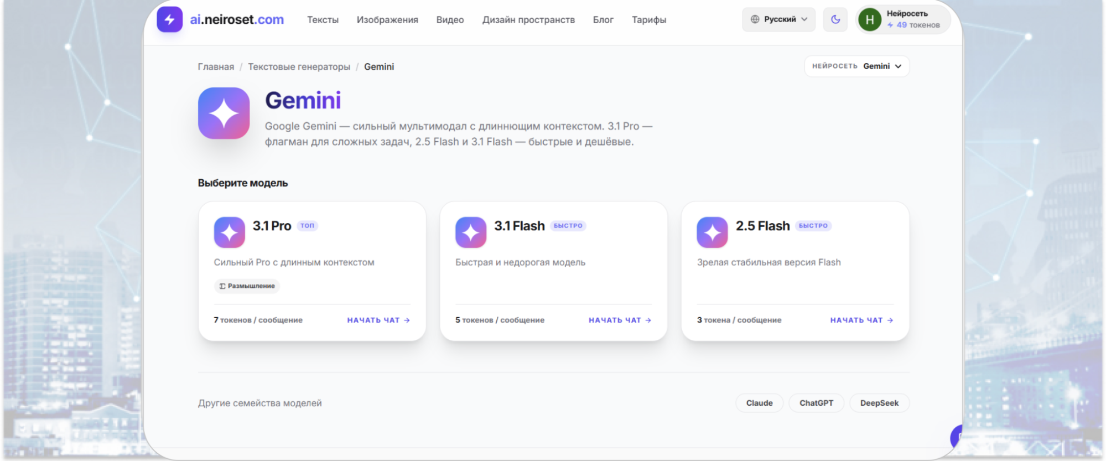Image resolution: width=1106 pixels, height=461 pixels.
Task: Toggle dark mode with the moon icon
Action: tap(835, 19)
